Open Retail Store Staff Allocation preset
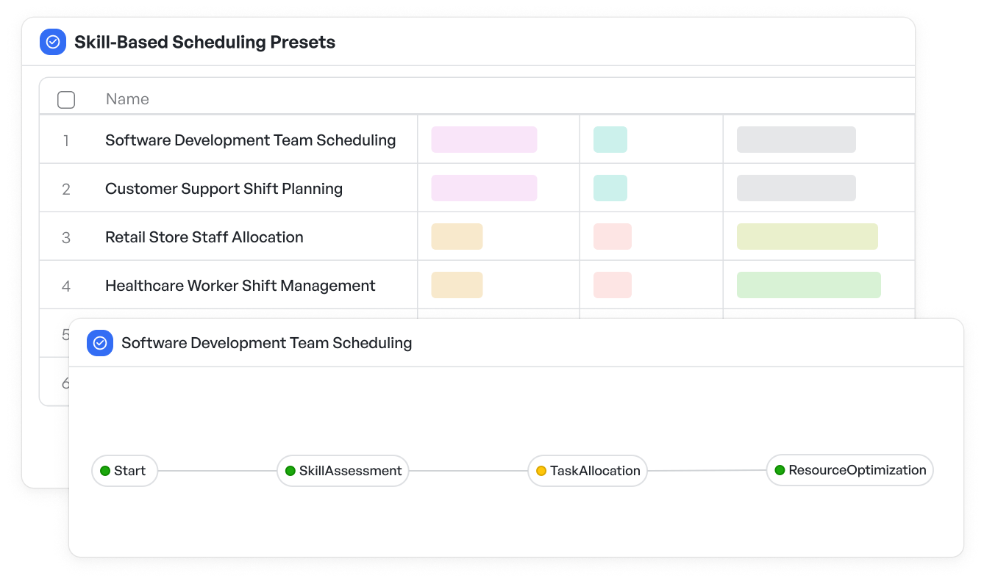 204,237
